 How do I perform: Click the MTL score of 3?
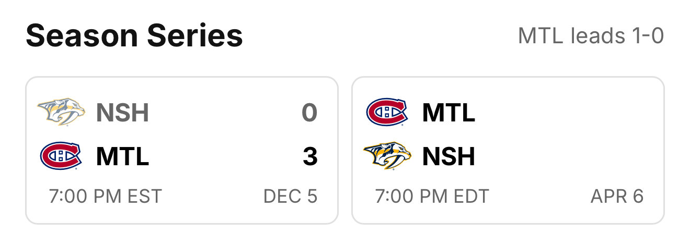[310, 157]
